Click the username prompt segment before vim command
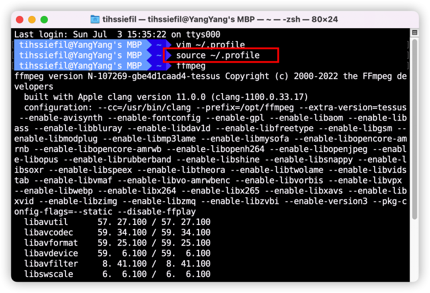 coord(80,44)
